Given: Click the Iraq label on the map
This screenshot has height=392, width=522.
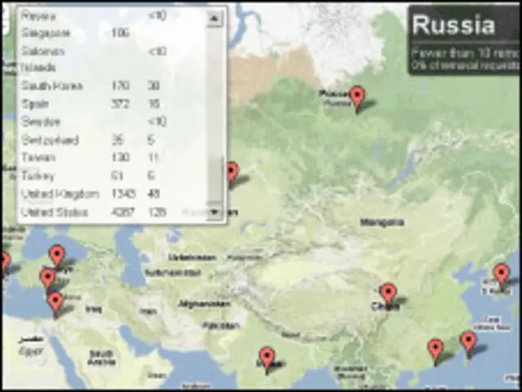Looking at the screenshot, I should pyautogui.click(x=94, y=309).
